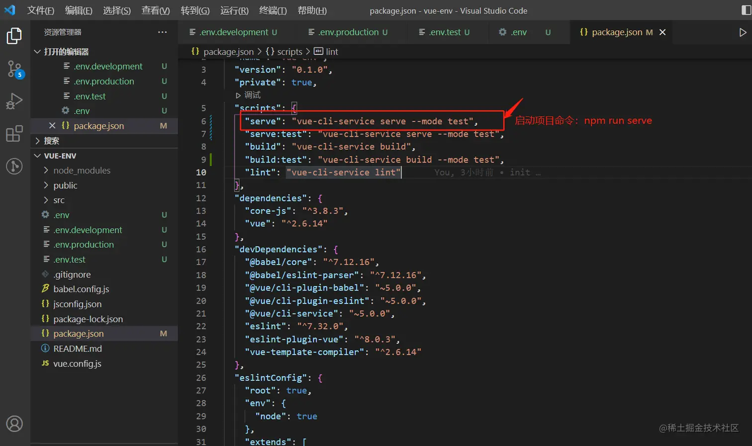752x446 pixels.
Task: Click braces icon beside package.json in breadcrumb
Action: point(195,51)
